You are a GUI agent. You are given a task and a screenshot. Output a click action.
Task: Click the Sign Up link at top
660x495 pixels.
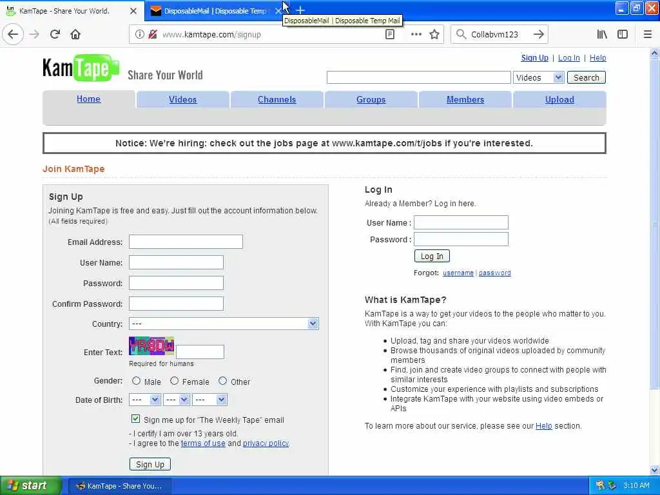[x=534, y=57]
